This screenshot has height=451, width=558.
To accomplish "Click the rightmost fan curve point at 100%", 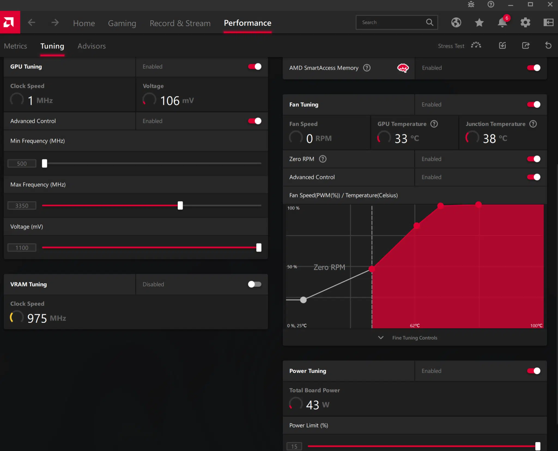I will point(478,205).
